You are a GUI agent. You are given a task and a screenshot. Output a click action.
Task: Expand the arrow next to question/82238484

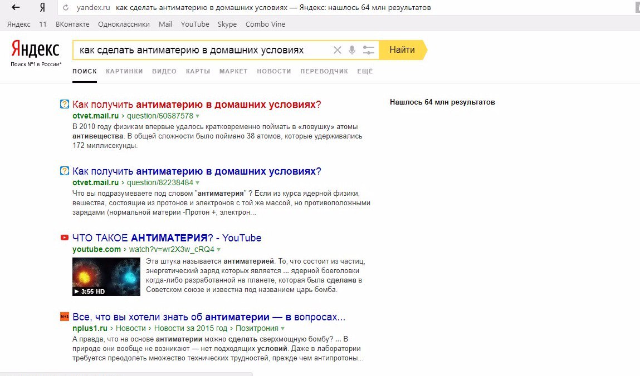point(198,183)
